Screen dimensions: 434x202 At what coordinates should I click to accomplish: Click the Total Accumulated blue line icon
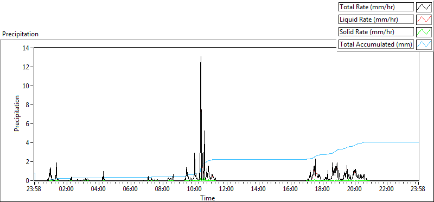[x=424, y=44]
